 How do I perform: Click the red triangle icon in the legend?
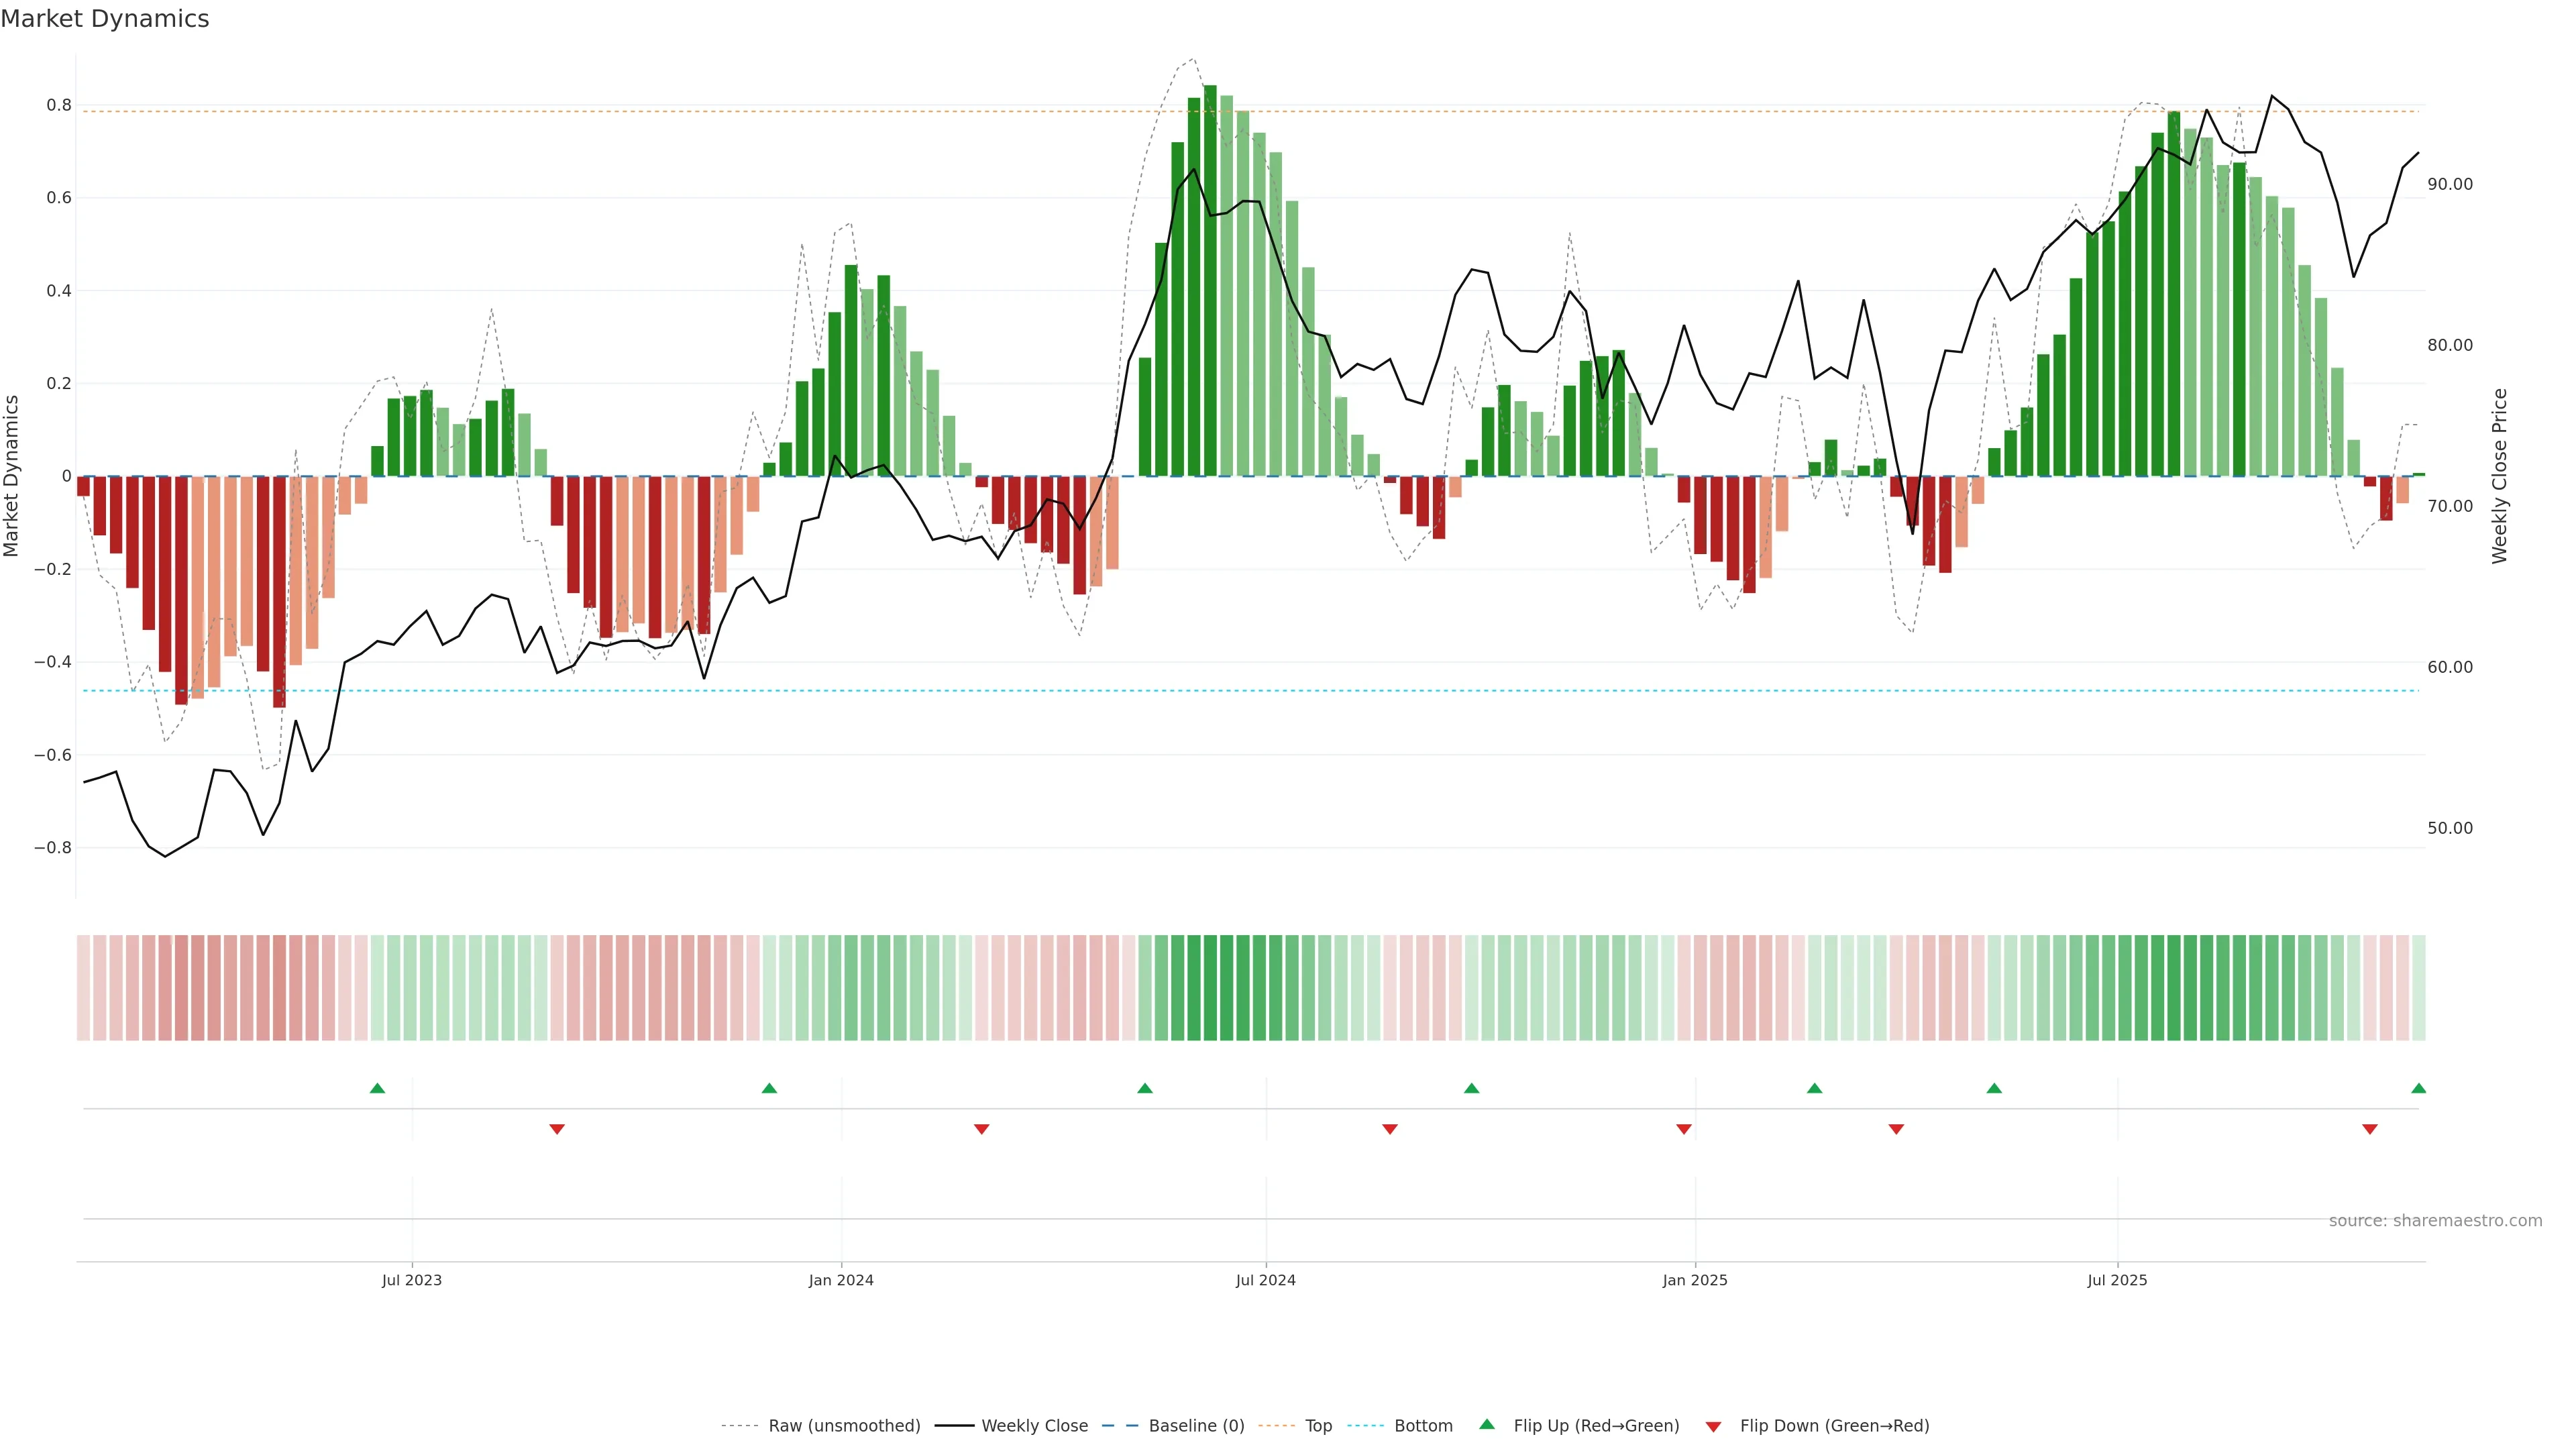[1713, 1427]
